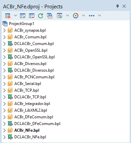Expand ACBr_Diversos.bpl node

point(4,64)
